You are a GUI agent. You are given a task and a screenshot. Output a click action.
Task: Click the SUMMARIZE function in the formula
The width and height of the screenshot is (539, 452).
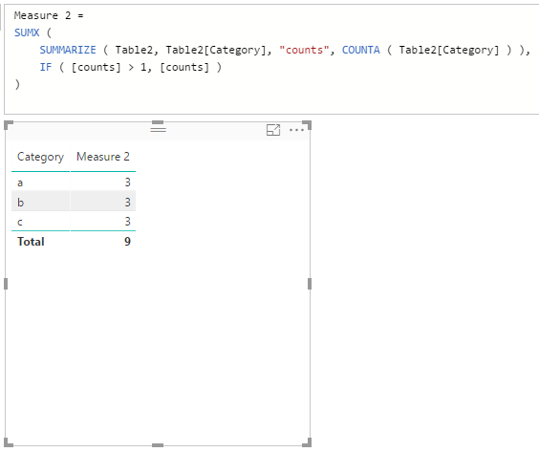coord(68,51)
